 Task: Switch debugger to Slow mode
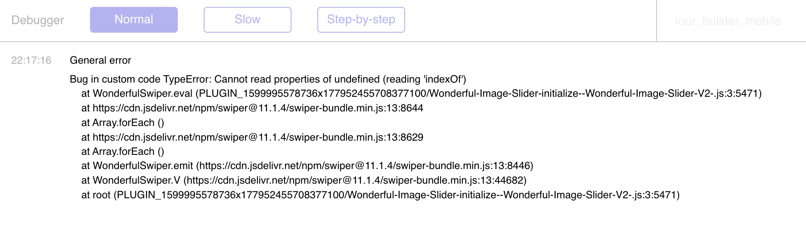[248, 20]
